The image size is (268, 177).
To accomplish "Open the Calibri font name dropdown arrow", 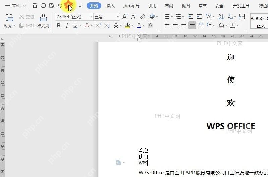I will pyautogui.click(x=92, y=17).
